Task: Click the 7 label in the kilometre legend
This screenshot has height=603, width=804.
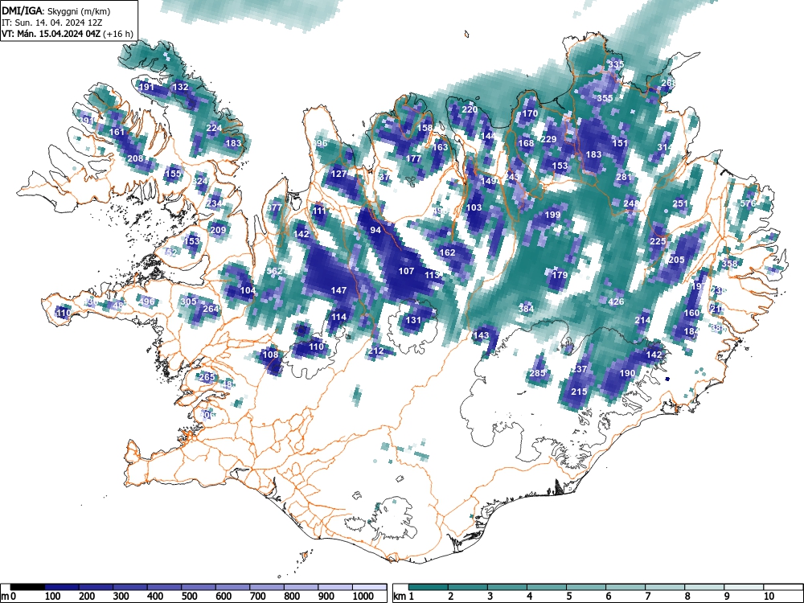Action: [647, 597]
